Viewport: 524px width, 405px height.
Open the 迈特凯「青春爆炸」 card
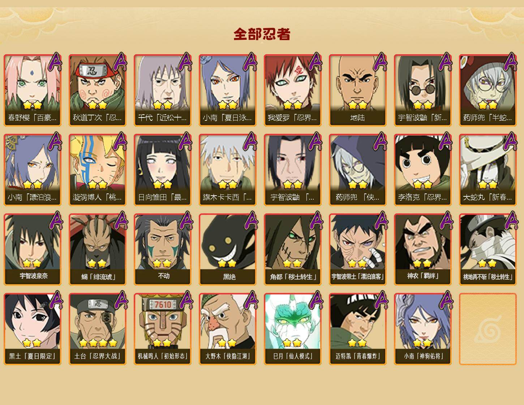point(358,329)
